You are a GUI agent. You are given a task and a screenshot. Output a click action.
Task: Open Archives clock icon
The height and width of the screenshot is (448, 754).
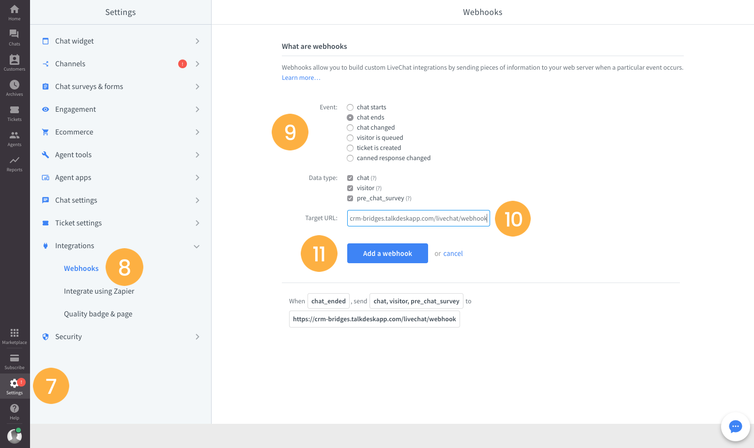click(x=15, y=85)
